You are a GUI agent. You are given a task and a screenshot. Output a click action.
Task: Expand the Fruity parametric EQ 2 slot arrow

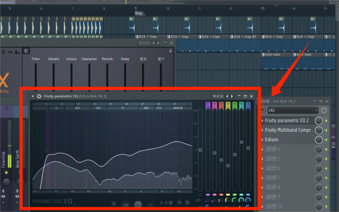(x=262, y=120)
